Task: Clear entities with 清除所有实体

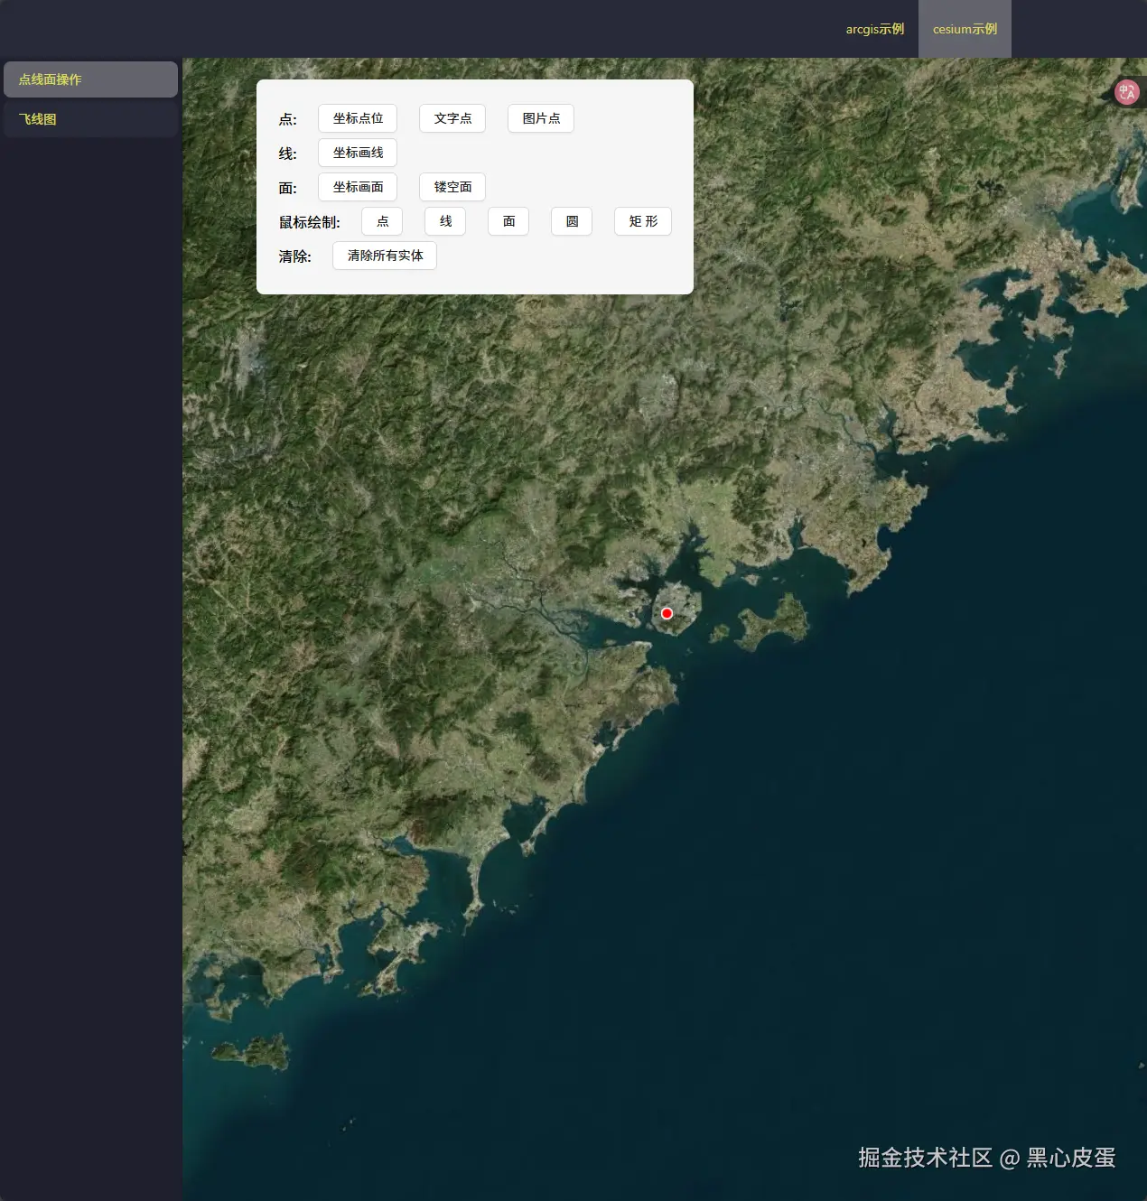Action: [x=385, y=256]
